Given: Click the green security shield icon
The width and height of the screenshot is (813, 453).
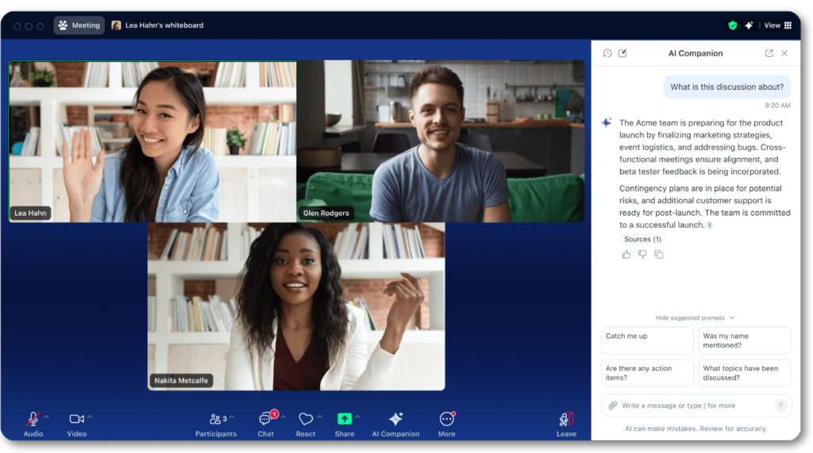Looking at the screenshot, I should (732, 25).
